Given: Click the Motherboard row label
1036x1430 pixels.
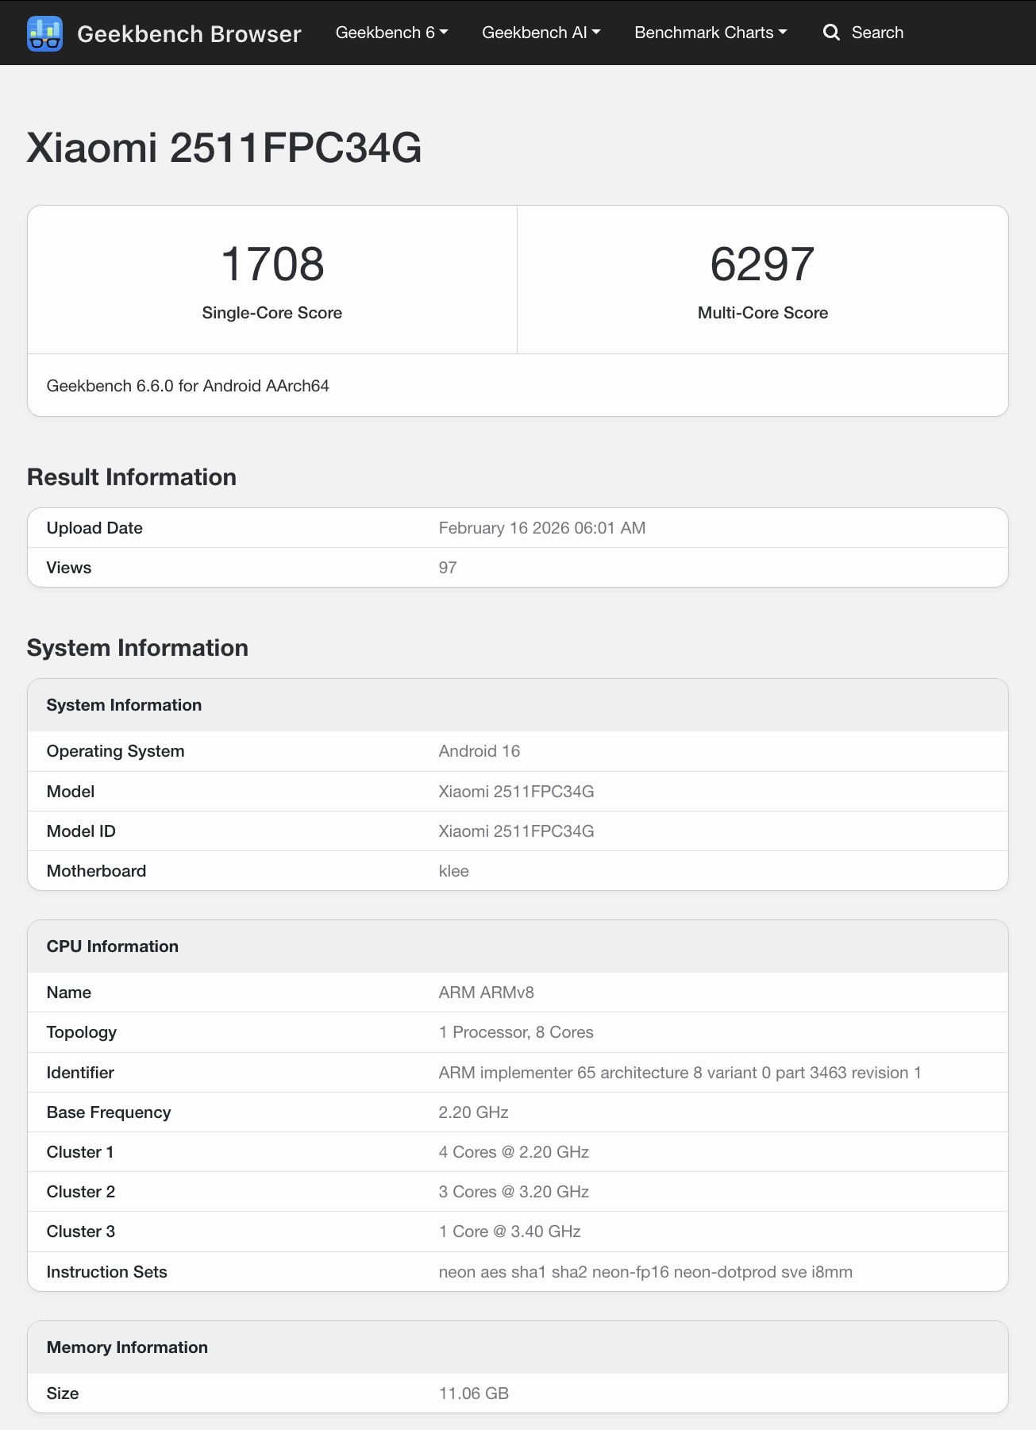Looking at the screenshot, I should tap(96, 871).
